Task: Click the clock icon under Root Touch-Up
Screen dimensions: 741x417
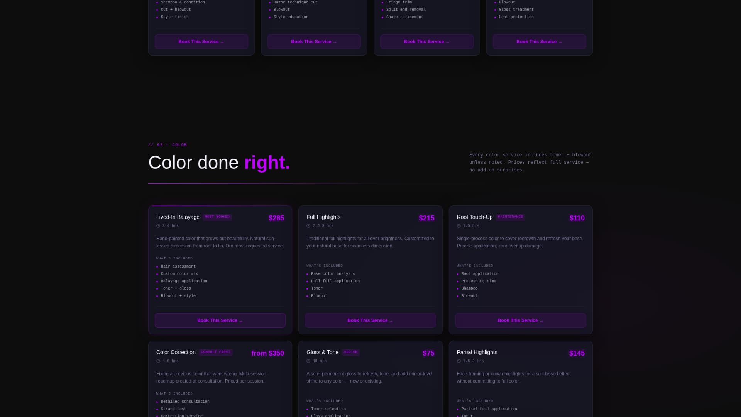Action: [459, 226]
